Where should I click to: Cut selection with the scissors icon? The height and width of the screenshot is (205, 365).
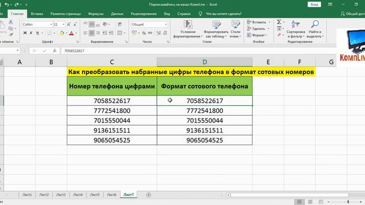tap(11, 22)
